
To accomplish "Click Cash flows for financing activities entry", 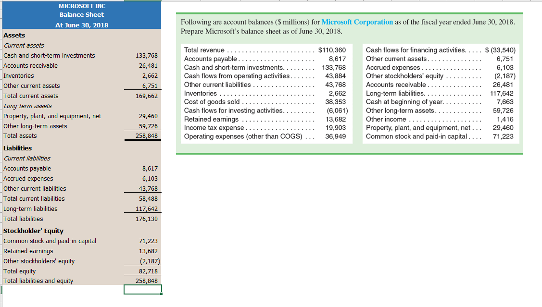I will tap(441, 50).
